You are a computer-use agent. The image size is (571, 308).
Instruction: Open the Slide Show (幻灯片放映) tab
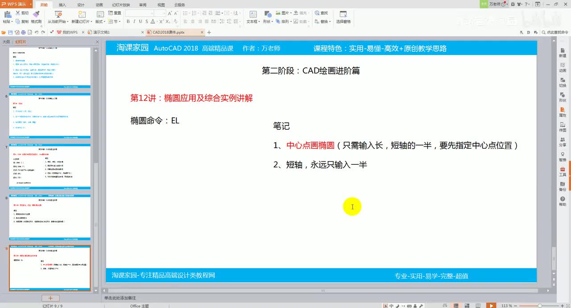pyautogui.click(x=121, y=4)
